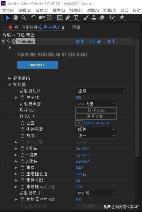Click the 选择 OBJ... button

point(96,110)
